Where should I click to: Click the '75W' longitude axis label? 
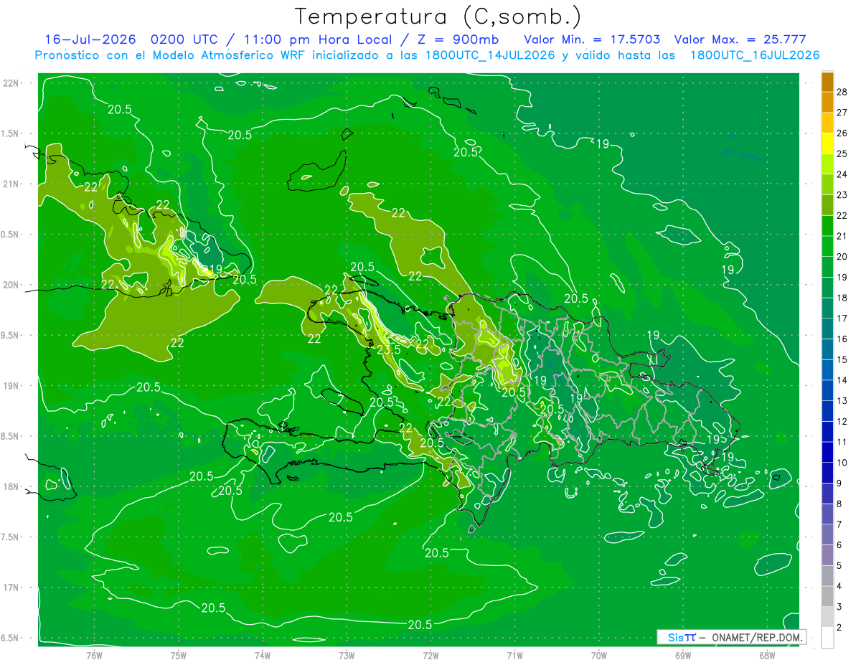[x=178, y=656]
